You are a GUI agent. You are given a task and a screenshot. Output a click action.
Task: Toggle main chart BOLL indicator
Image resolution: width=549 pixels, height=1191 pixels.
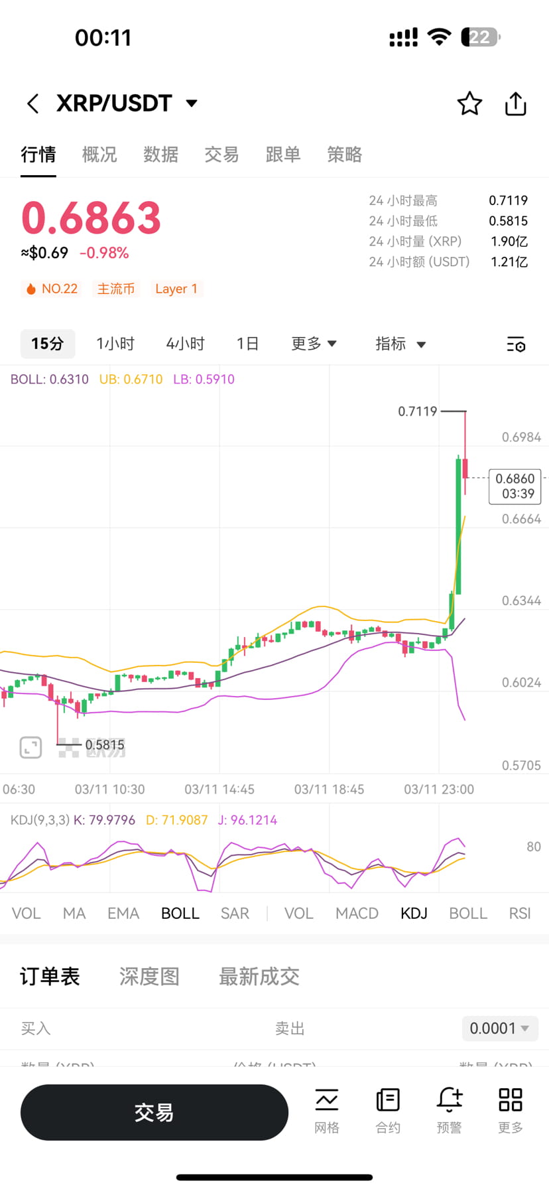(x=180, y=914)
